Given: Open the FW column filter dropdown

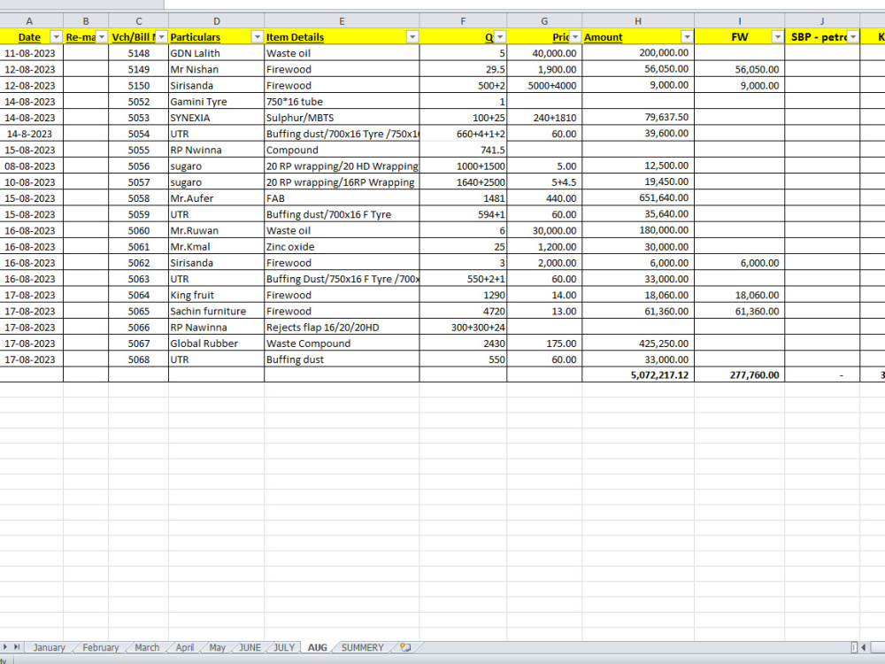Looking at the screenshot, I should pyautogui.click(x=777, y=36).
